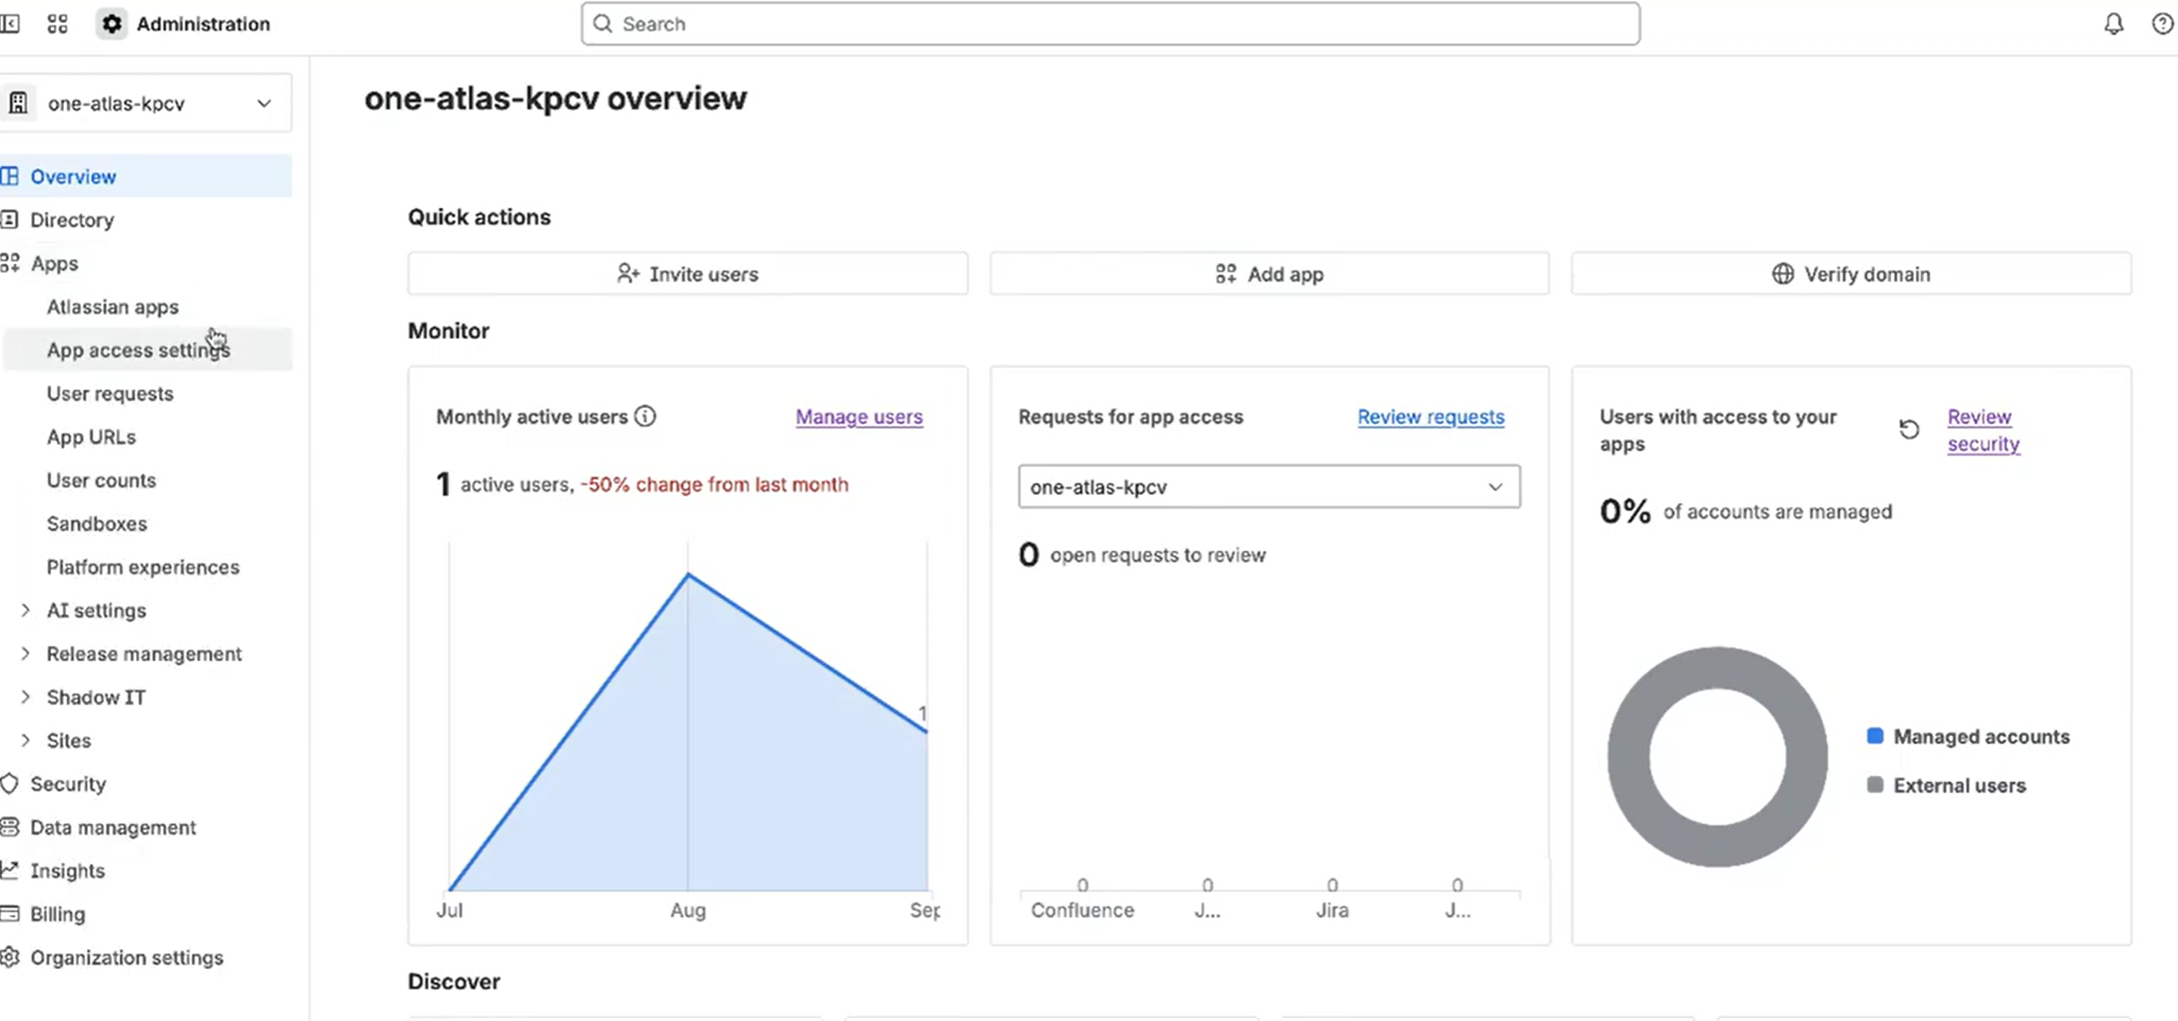
Task: Follow the Review requests link
Action: pyautogui.click(x=1430, y=416)
